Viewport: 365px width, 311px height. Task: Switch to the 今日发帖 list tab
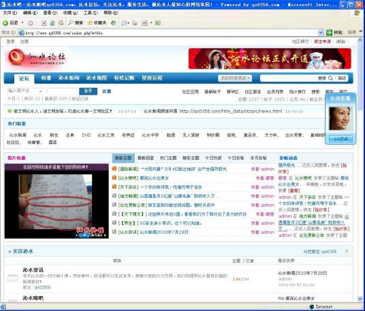236,158
